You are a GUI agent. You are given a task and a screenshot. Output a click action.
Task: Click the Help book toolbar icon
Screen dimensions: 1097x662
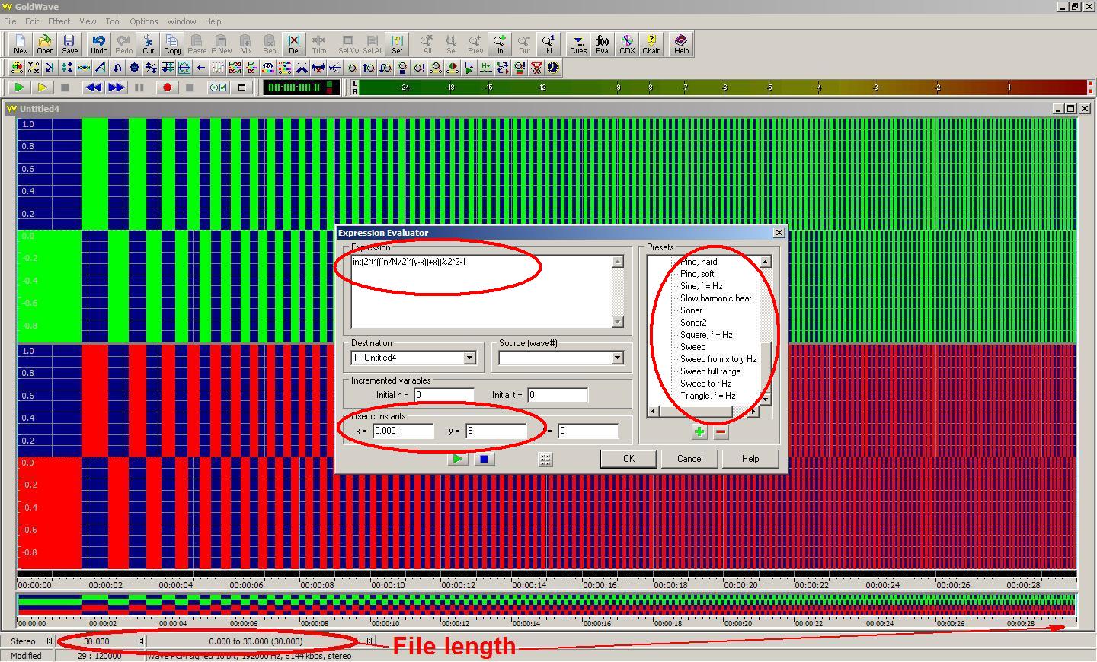[681, 44]
